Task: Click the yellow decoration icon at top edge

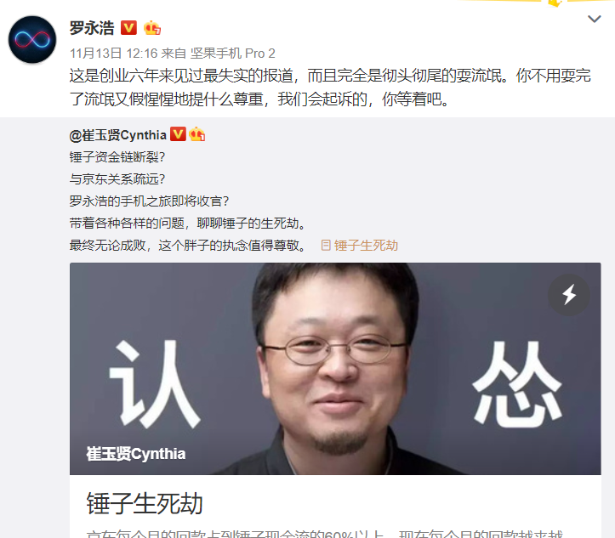Action: point(555,3)
